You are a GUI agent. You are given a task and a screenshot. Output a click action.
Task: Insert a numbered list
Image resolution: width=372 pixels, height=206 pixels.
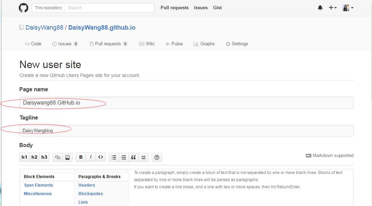coord(124,157)
